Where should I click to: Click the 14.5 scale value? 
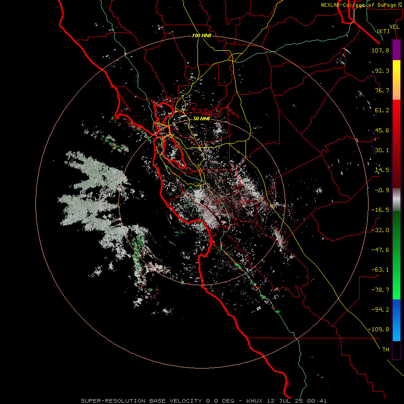382,170
